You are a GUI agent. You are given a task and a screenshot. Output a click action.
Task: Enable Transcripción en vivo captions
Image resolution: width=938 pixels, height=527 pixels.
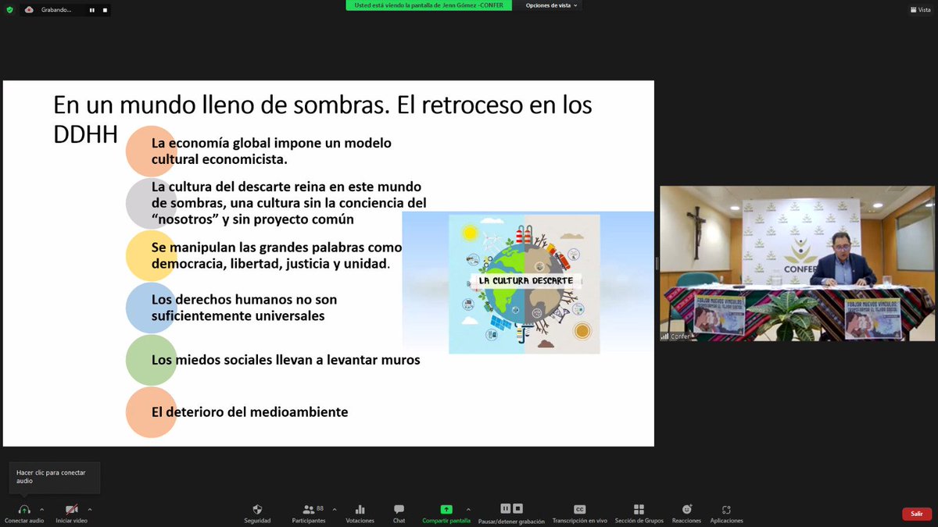pos(579,513)
